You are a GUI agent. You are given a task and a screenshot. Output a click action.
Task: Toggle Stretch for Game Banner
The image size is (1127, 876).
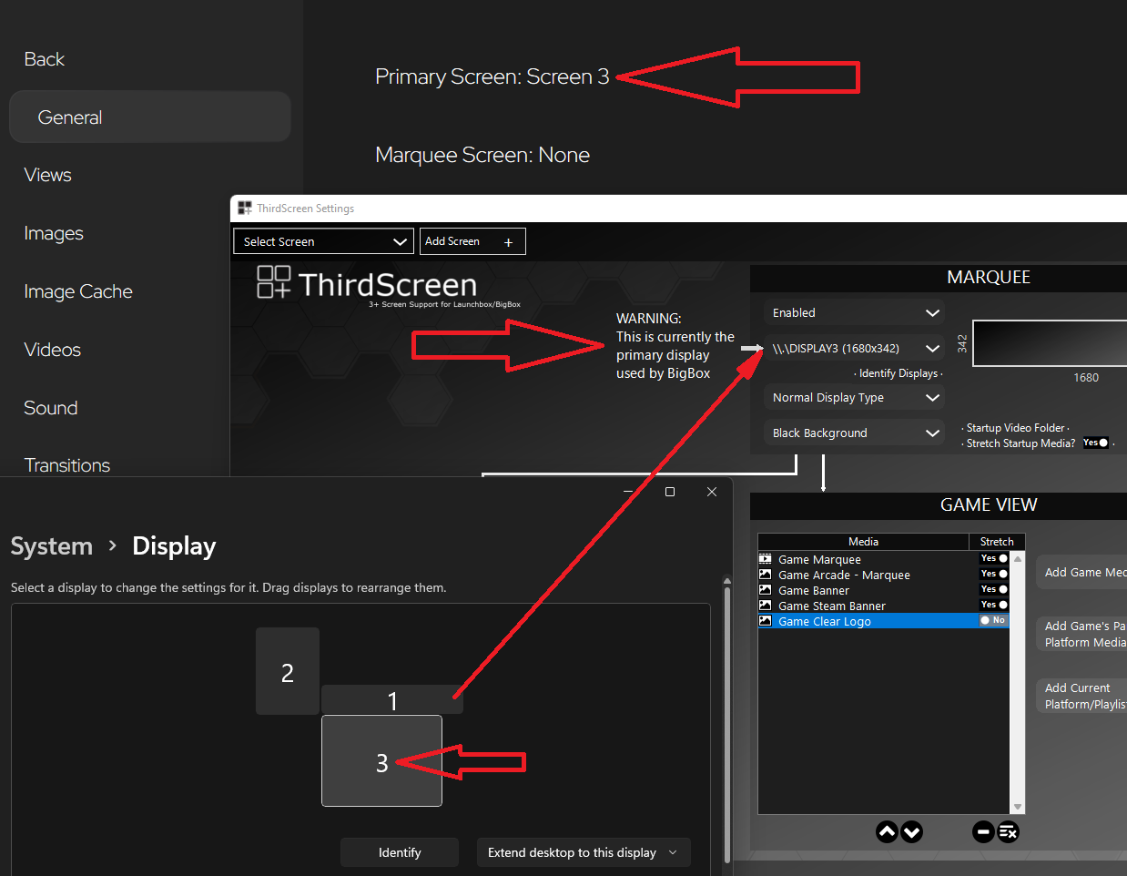[994, 590]
